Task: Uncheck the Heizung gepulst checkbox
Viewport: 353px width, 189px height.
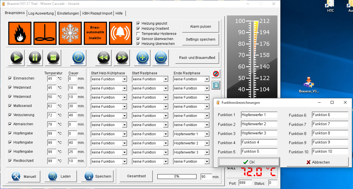Action: (x=138, y=23)
